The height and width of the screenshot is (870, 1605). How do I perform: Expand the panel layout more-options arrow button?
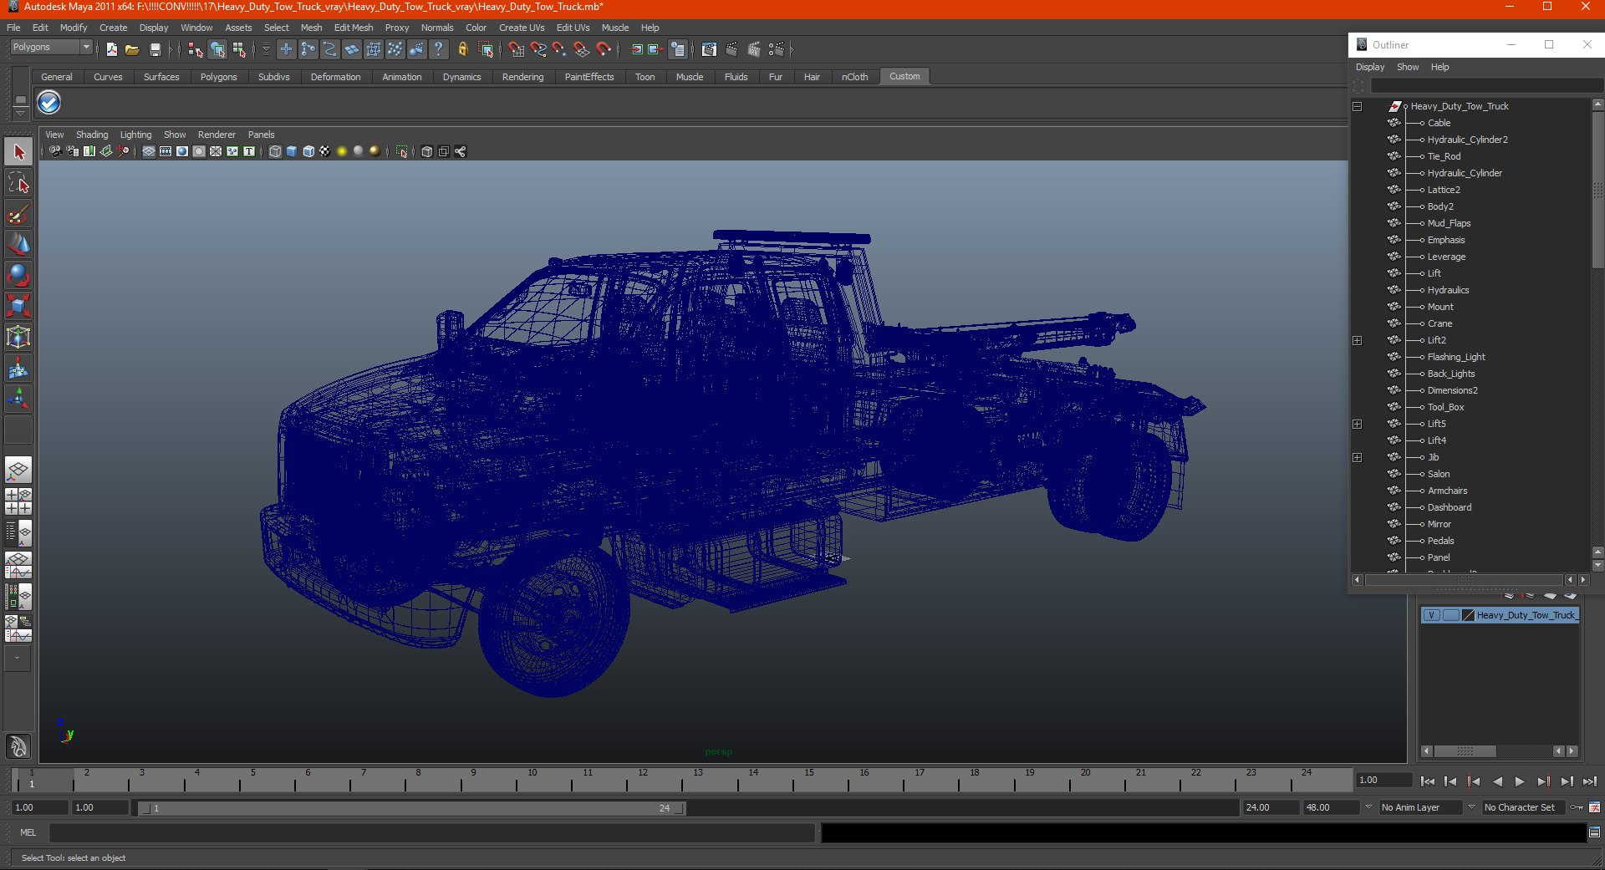click(x=18, y=658)
